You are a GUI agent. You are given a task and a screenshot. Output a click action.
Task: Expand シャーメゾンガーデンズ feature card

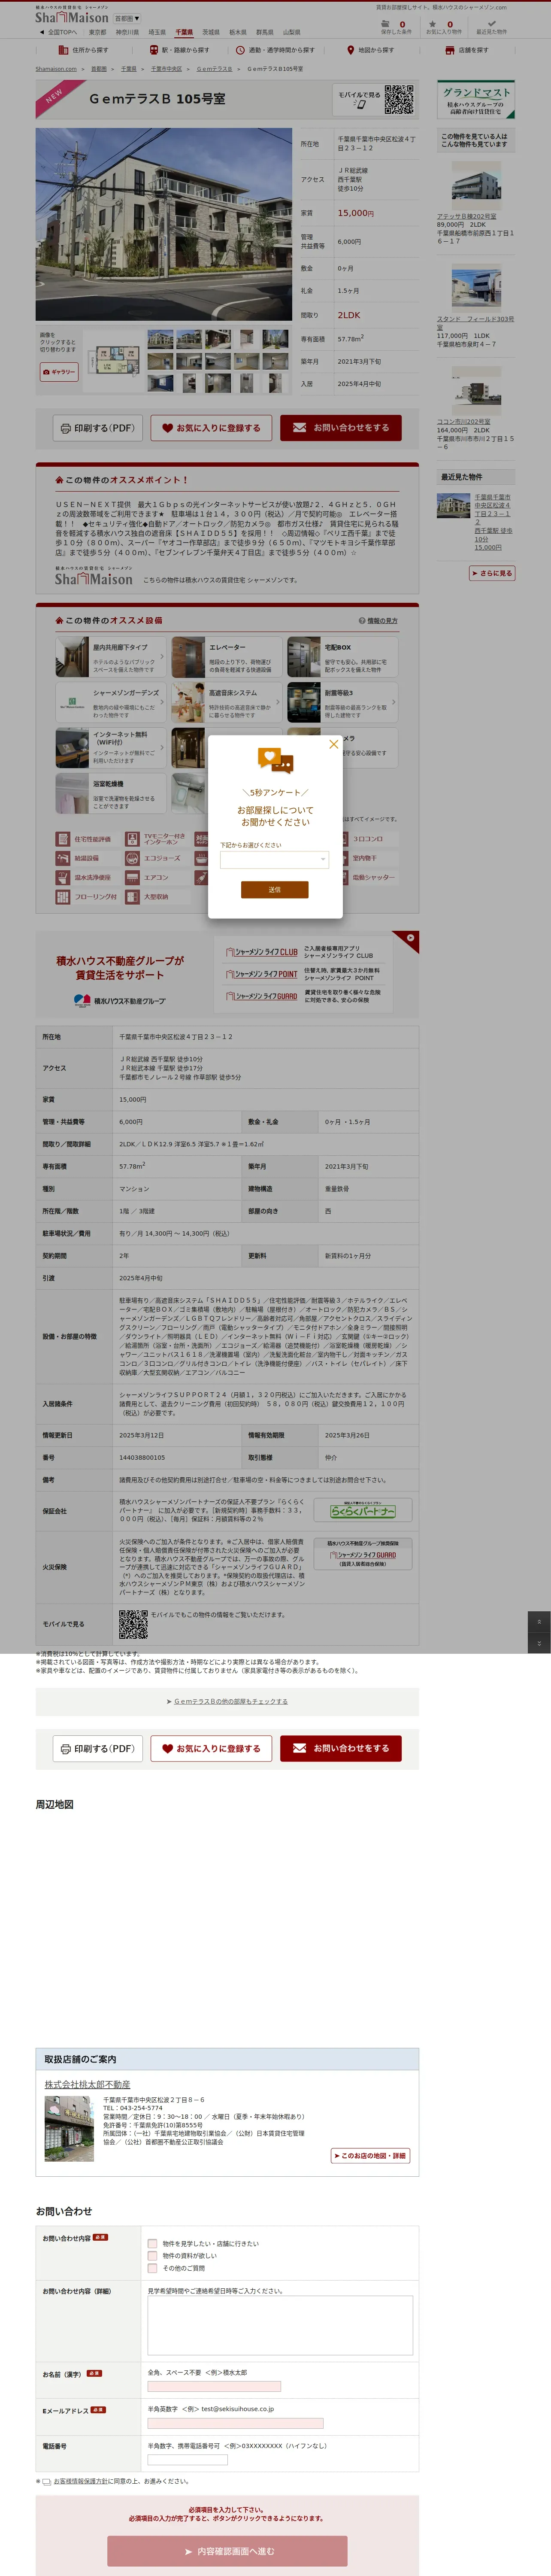click(111, 703)
